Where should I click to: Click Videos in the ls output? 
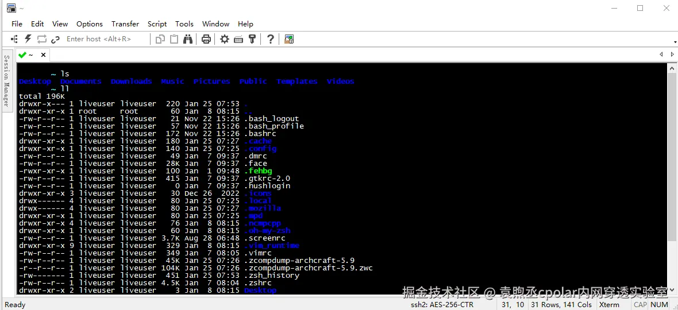tap(340, 81)
